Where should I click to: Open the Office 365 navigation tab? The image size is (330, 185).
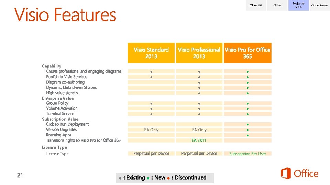[x=256, y=5]
